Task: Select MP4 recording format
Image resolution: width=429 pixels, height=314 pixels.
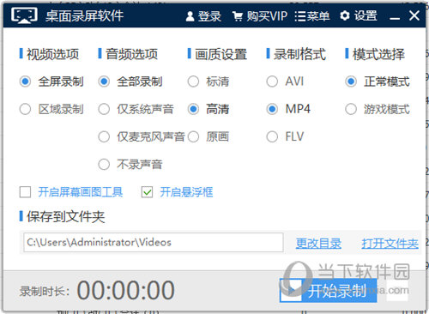Action: (288, 109)
